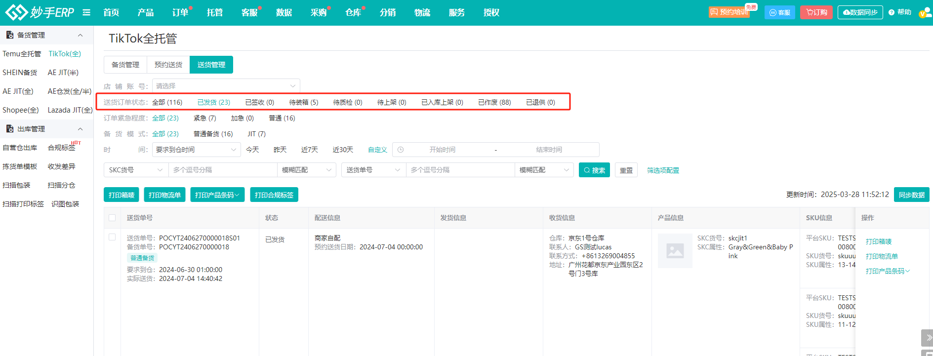Click the clock icon in the date range field

(x=401, y=150)
